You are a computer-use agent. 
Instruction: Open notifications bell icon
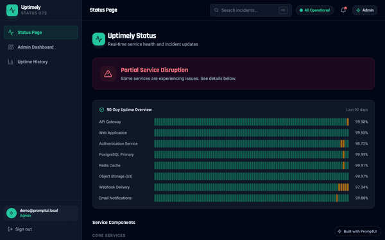click(x=343, y=10)
